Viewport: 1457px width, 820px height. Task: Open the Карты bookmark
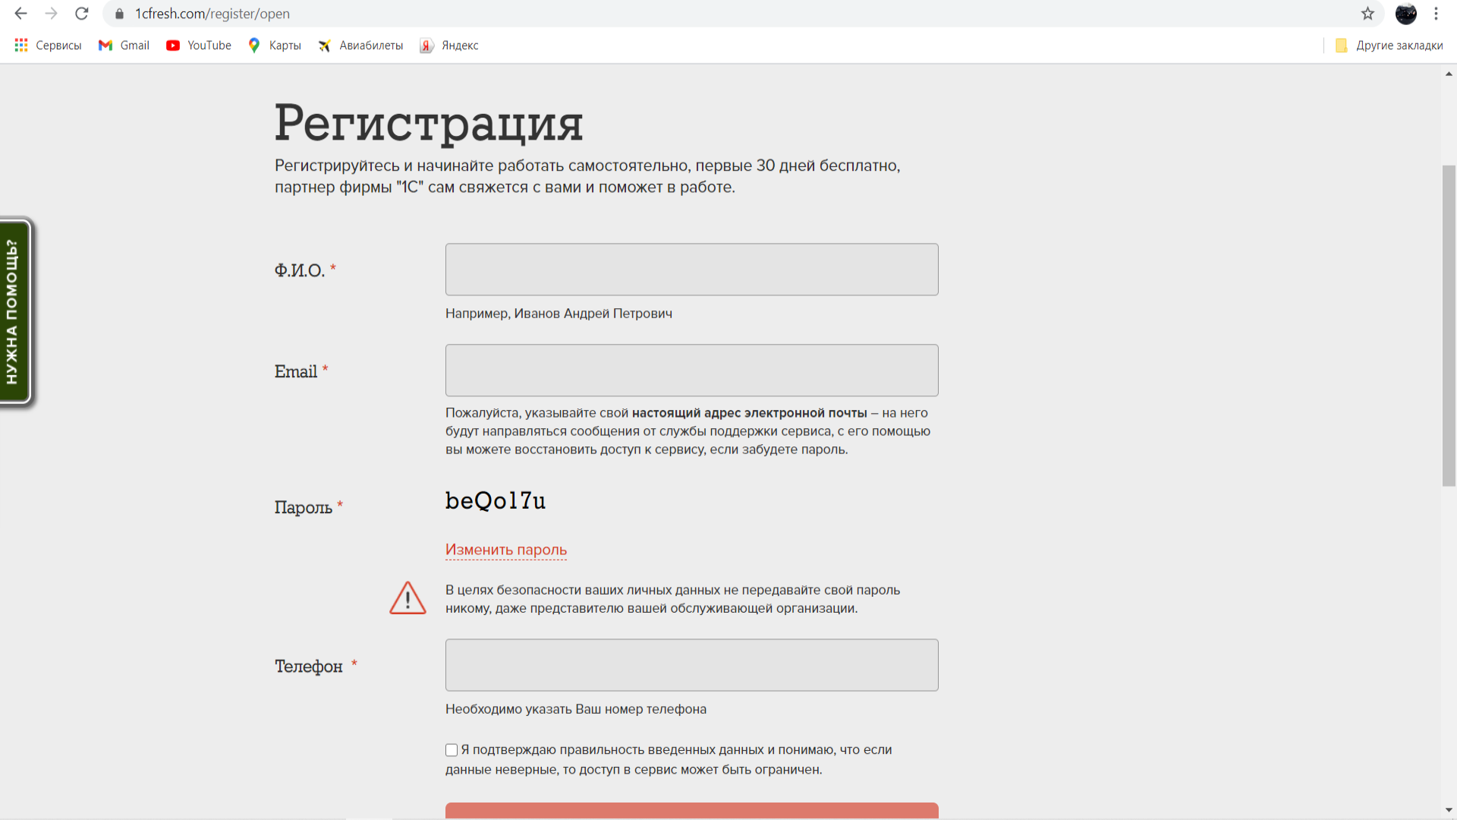point(275,46)
